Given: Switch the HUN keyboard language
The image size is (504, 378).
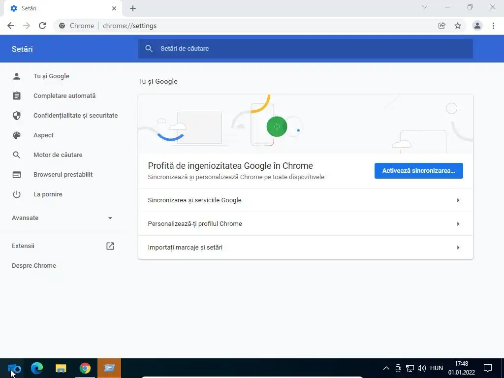Looking at the screenshot, I should (437, 368).
